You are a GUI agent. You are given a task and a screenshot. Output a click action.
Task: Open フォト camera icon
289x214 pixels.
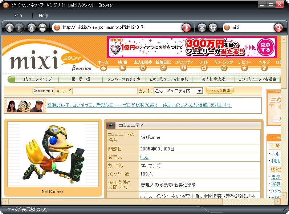pyautogui.click(x=204, y=68)
